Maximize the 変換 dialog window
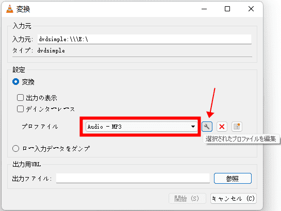 coord(227,9)
